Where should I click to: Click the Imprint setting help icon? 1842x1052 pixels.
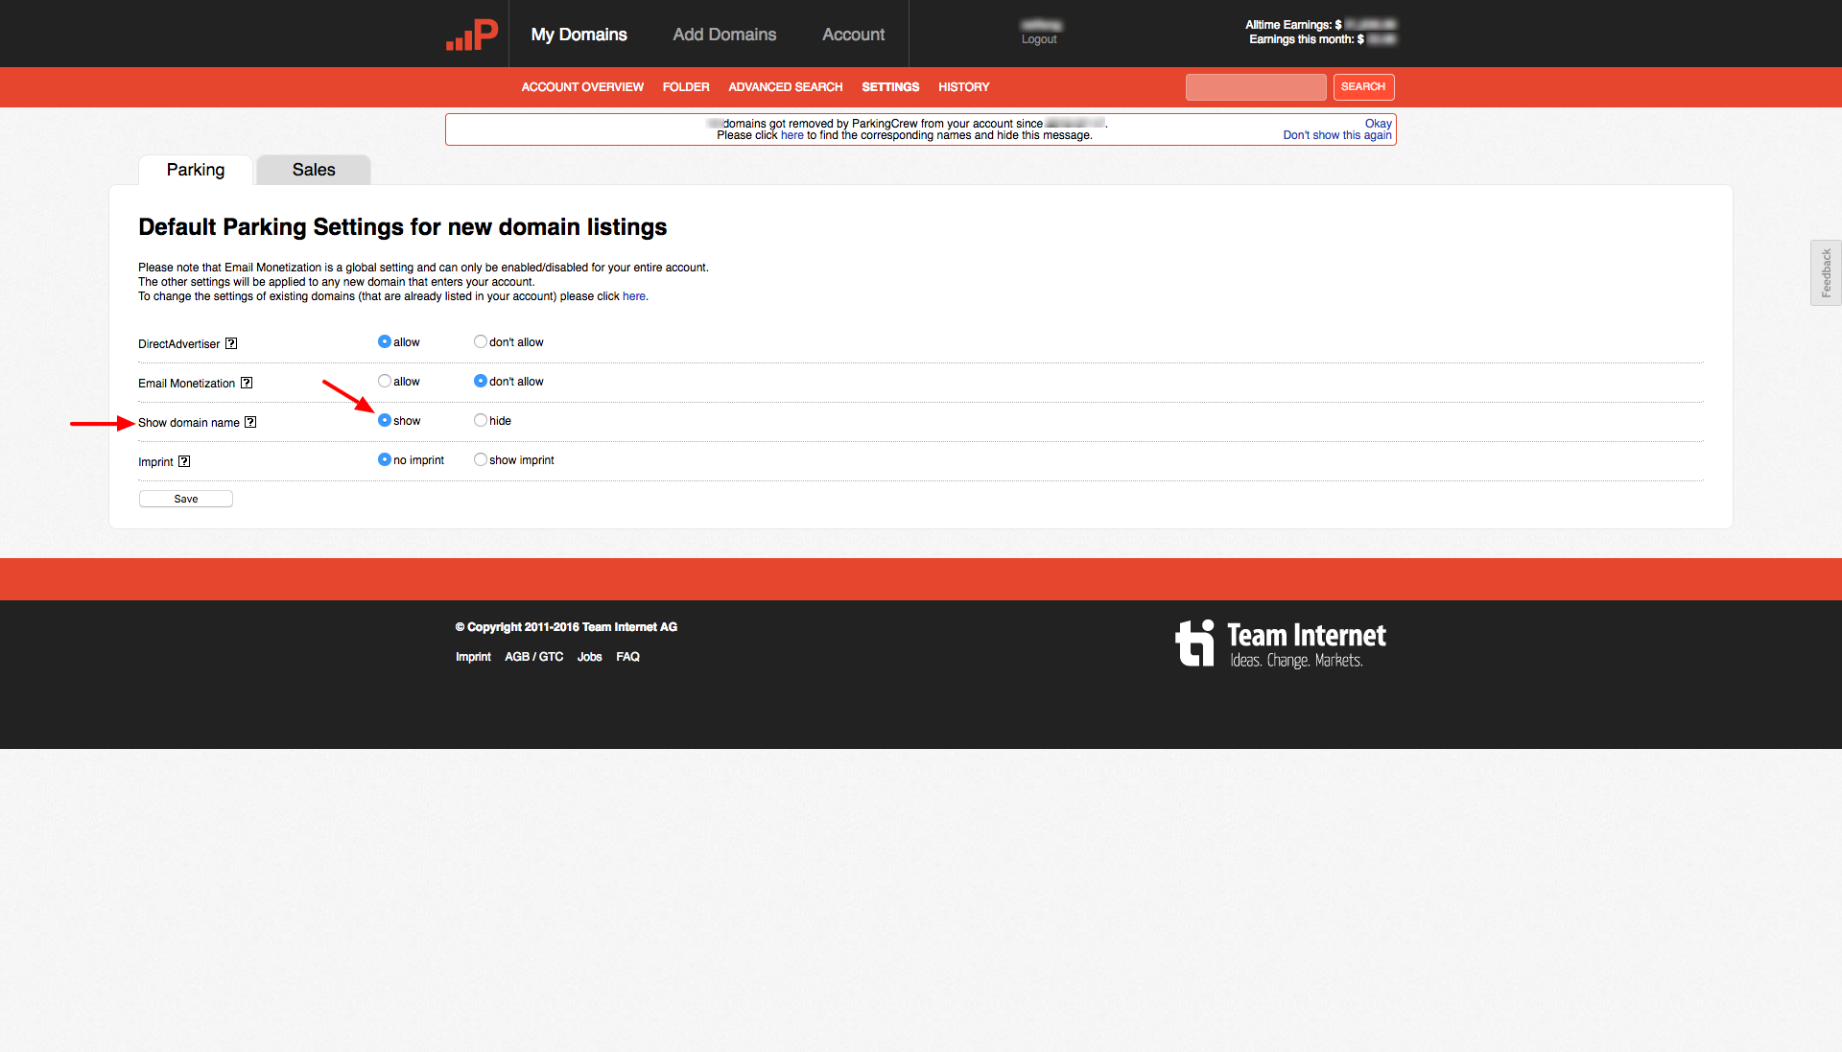pos(184,461)
